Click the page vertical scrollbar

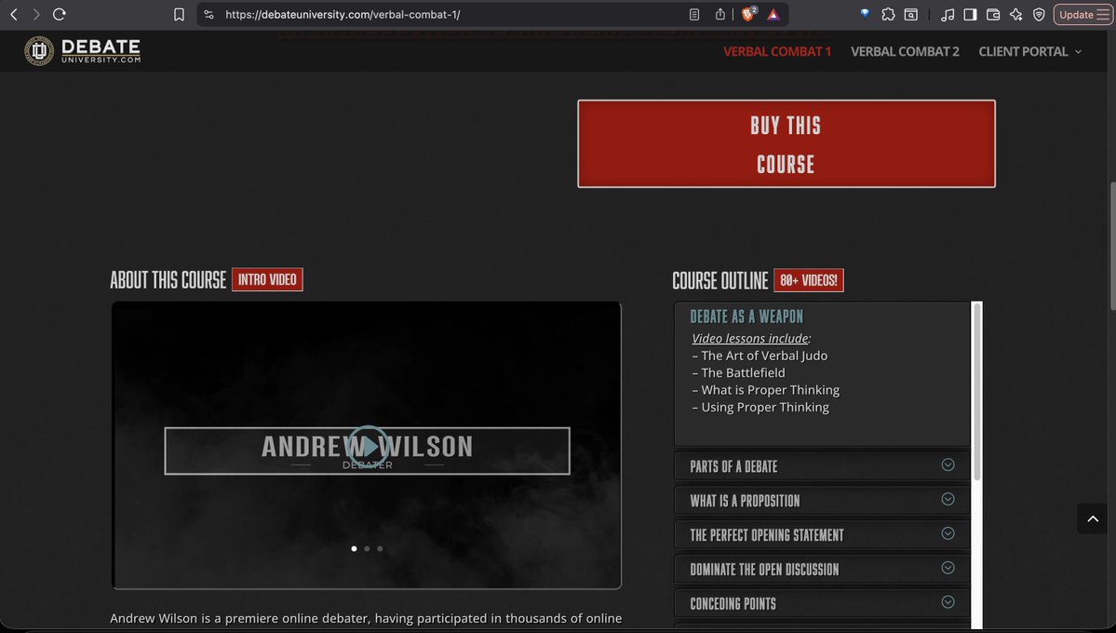coord(1112,246)
